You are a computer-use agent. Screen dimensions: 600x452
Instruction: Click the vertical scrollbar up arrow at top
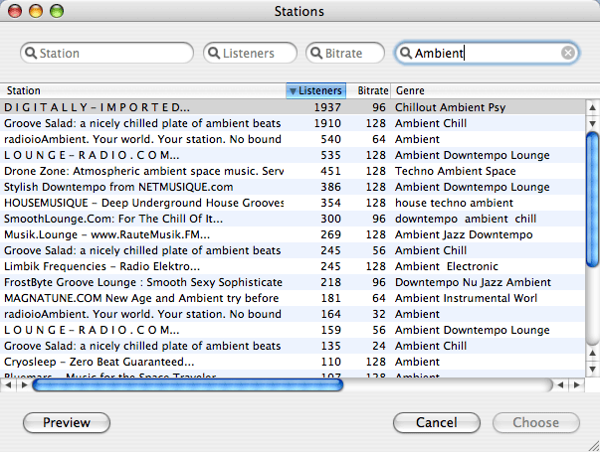tap(592, 107)
